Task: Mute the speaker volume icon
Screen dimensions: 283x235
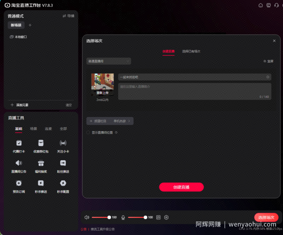Action: tap(87, 217)
